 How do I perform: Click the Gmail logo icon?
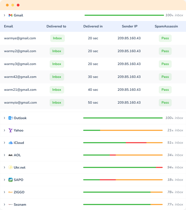[x=10, y=15]
